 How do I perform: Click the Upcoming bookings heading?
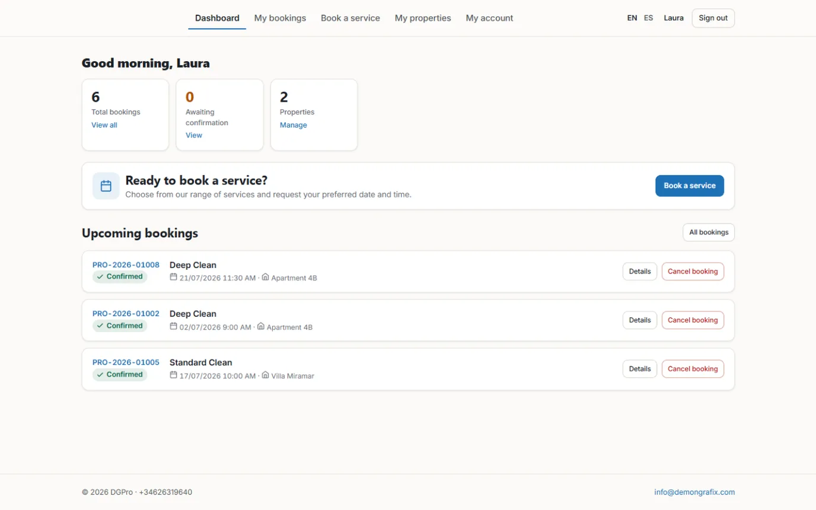pyautogui.click(x=140, y=233)
